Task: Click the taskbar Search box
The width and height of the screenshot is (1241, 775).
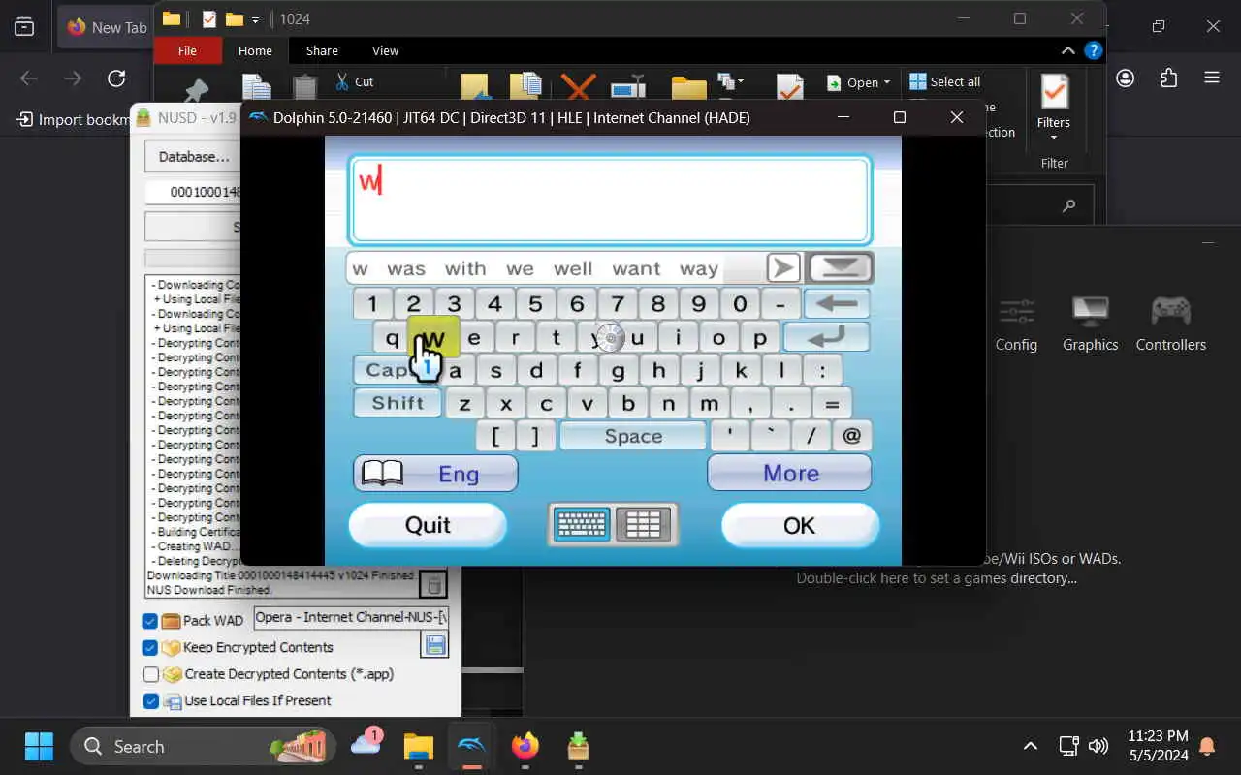Action: [203, 746]
